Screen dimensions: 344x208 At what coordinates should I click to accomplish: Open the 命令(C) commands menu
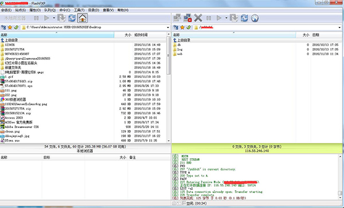65,10
